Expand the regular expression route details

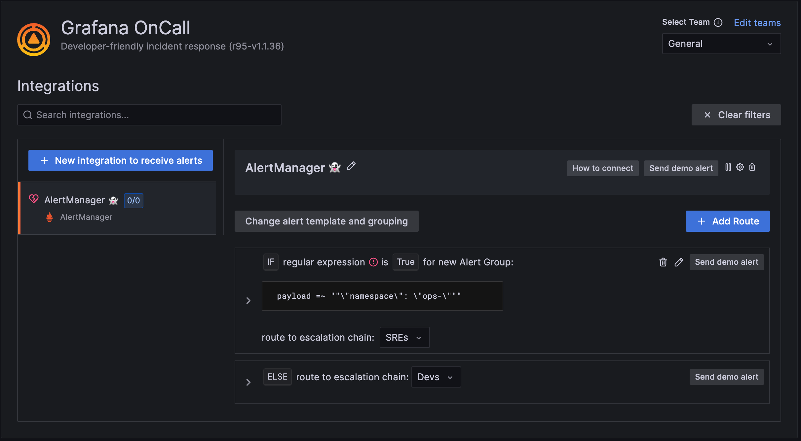point(248,300)
